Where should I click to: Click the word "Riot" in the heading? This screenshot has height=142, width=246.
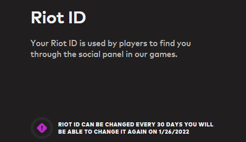click(x=47, y=18)
